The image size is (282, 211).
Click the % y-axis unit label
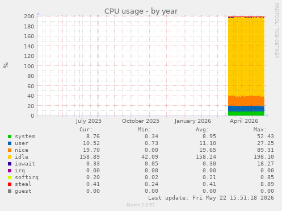[6, 65]
